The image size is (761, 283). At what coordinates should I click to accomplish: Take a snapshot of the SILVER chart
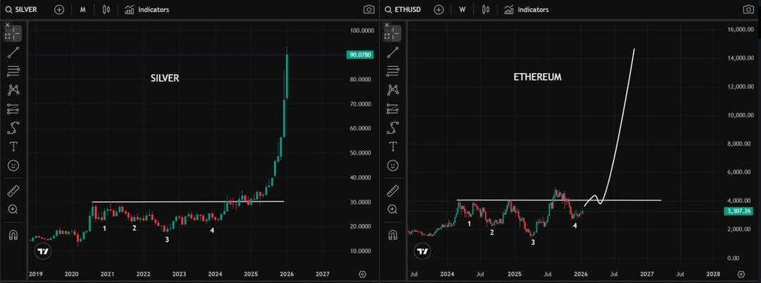(x=369, y=10)
